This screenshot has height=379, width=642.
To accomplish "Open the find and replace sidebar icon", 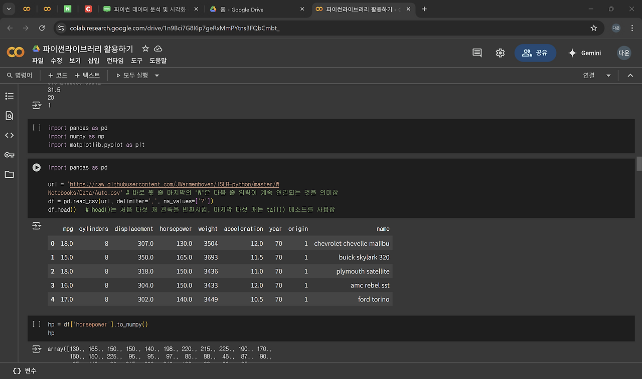I will pos(9,116).
